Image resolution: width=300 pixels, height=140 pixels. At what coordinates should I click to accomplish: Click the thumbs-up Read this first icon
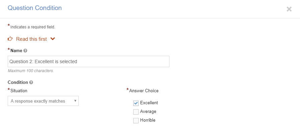pyautogui.click(x=10, y=39)
